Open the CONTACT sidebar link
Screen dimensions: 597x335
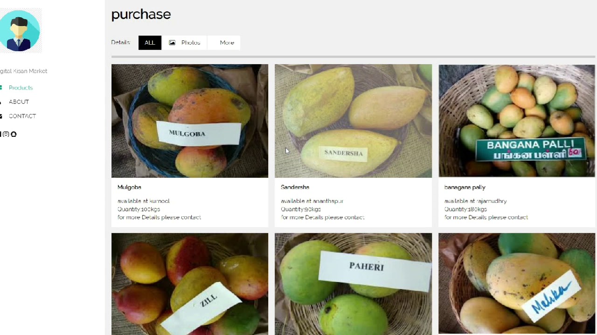(x=22, y=116)
